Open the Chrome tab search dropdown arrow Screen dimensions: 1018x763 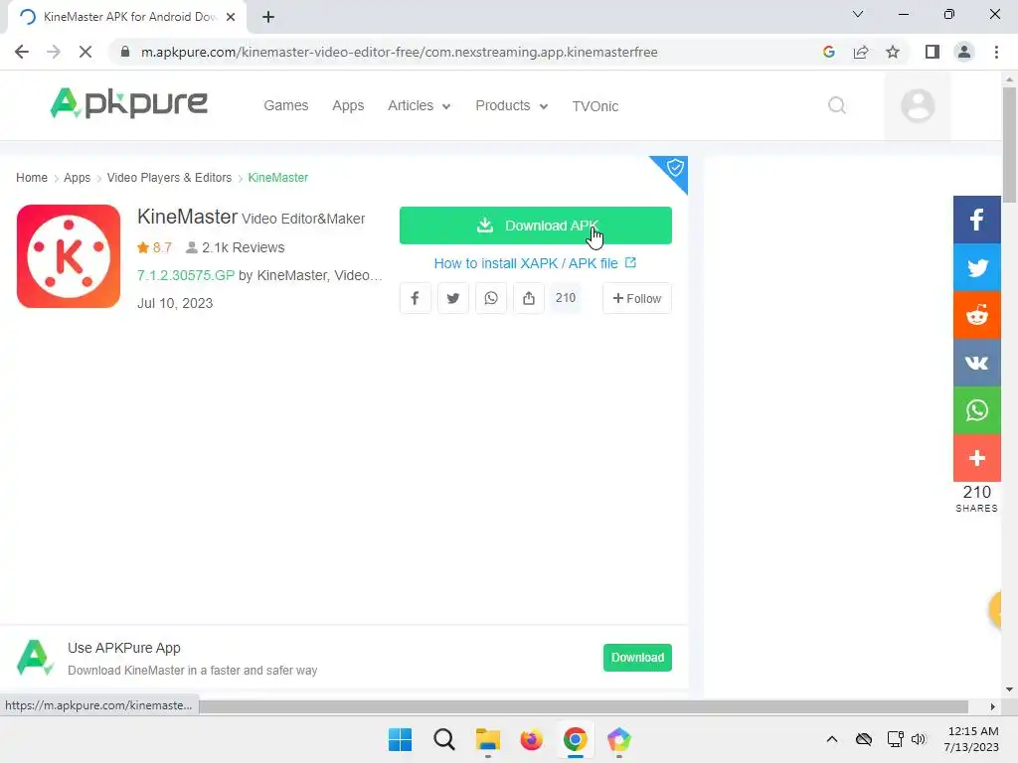click(858, 14)
